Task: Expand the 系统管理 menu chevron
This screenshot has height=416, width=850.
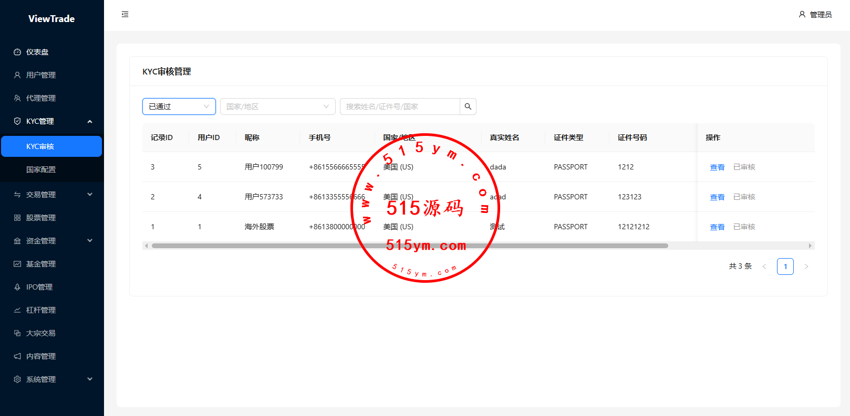Action: coord(90,379)
